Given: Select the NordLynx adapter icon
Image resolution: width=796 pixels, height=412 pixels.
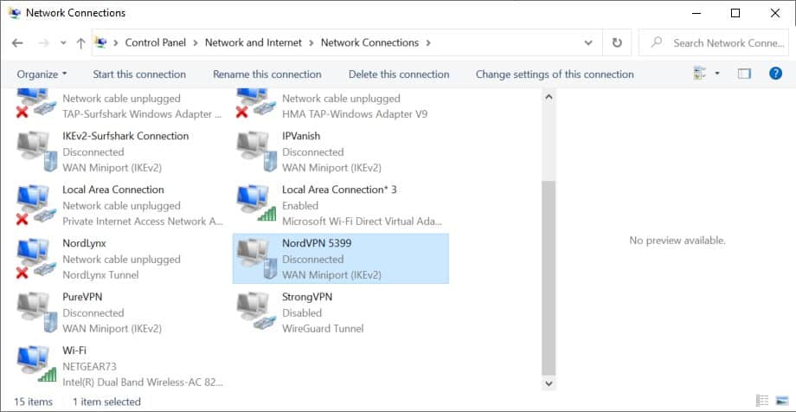Looking at the screenshot, I should [35, 259].
